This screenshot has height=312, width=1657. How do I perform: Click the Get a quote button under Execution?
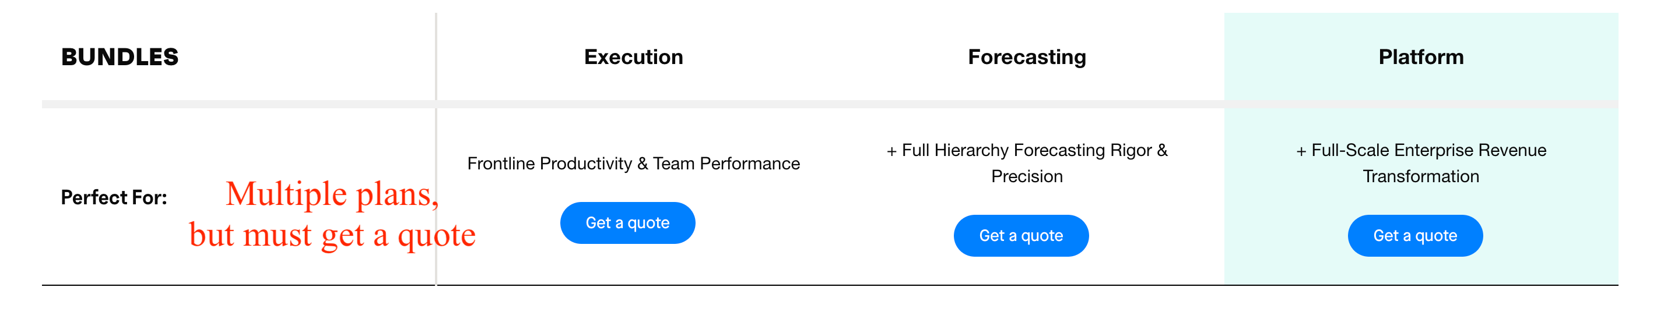[x=627, y=223]
